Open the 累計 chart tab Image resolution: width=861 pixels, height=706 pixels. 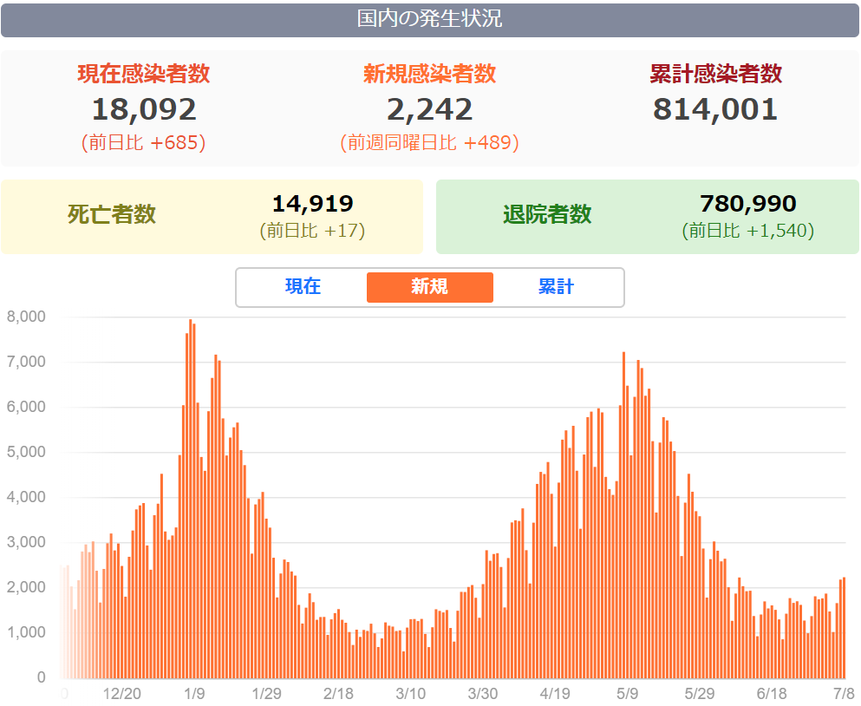point(556,287)
